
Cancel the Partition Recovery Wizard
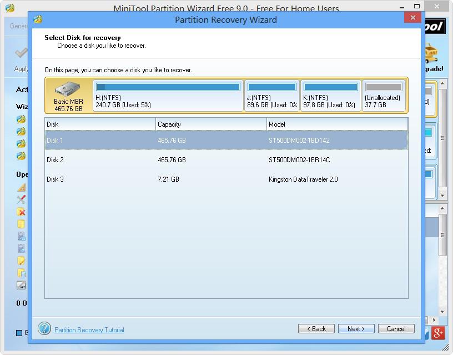click(396, 329)
